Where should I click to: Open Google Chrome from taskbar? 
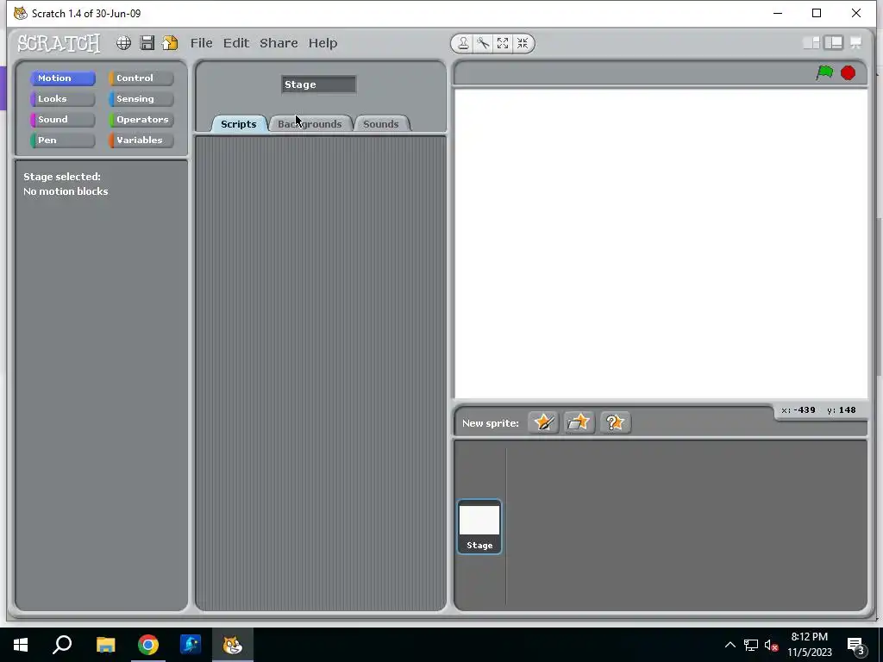[x=148, y=645]
